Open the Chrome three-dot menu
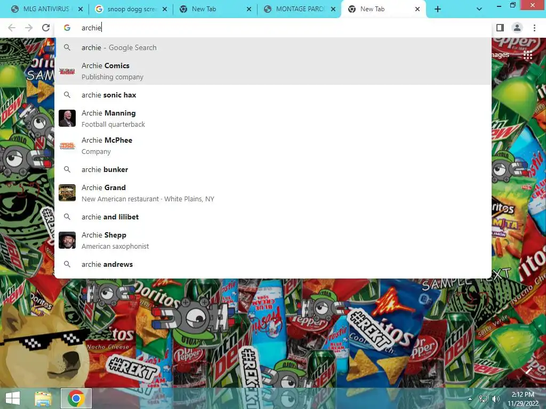546x409 pixels. pos(534,28)
